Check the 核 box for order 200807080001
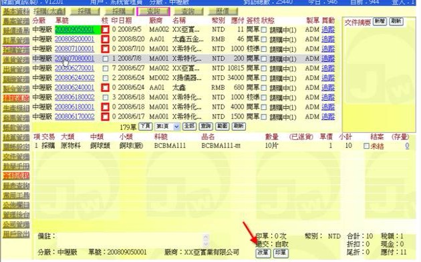This screenshot has height=262, width=421. pos(106,59)
